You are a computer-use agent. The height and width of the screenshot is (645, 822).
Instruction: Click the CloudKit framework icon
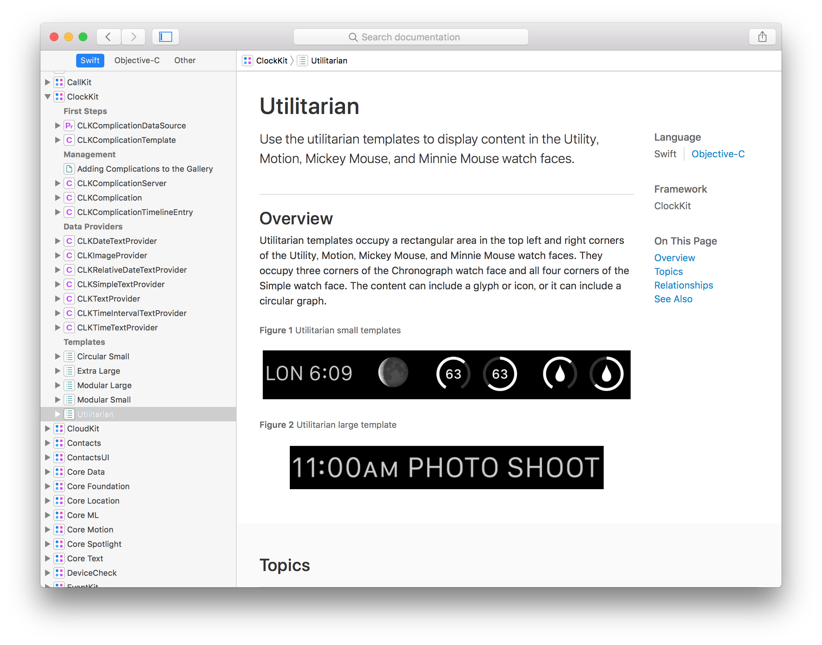59,429
